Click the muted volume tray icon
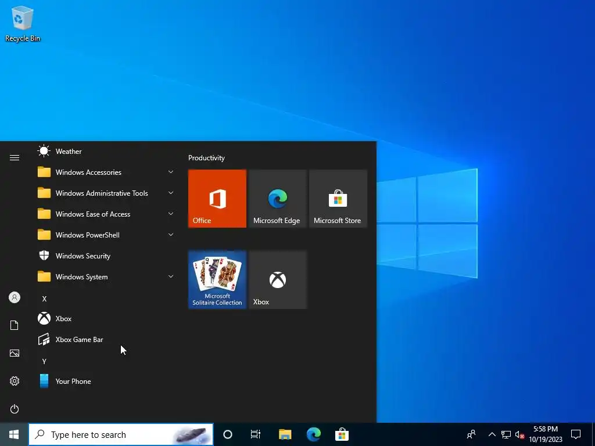 pyautogui.click(x=519, y=434)
